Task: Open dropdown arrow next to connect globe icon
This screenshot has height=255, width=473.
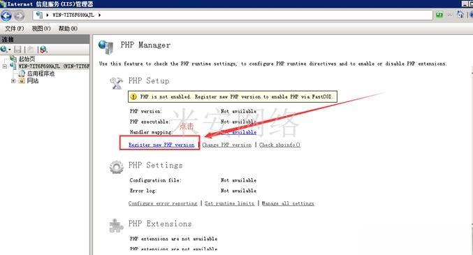Action: pos(10,50)
